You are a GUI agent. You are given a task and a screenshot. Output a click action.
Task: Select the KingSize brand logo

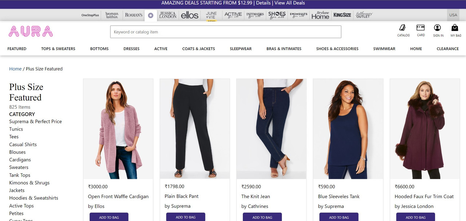point(342,15)
